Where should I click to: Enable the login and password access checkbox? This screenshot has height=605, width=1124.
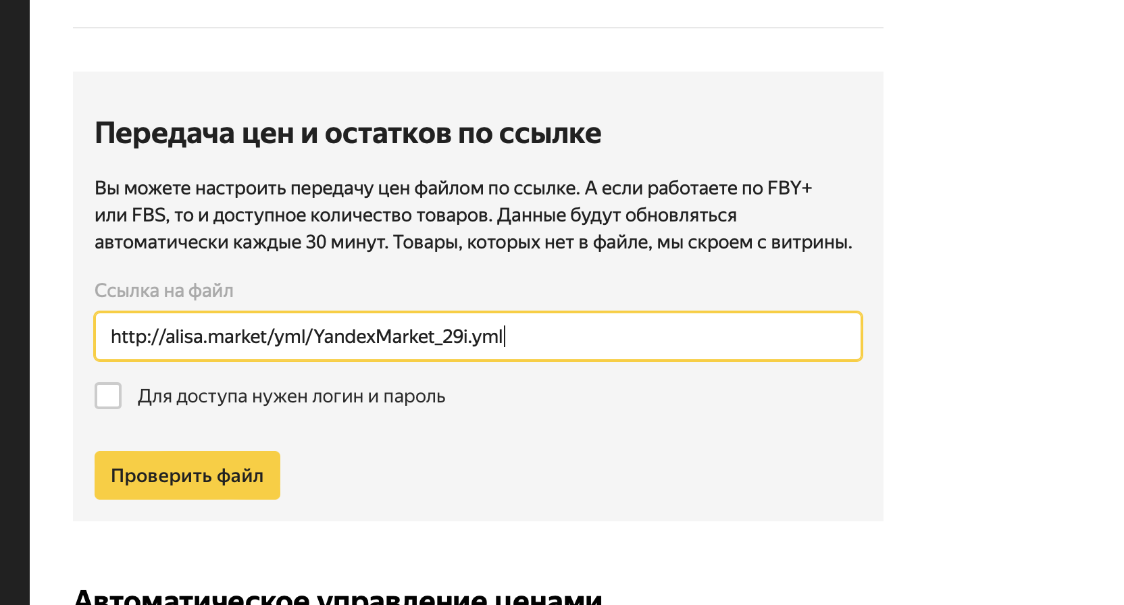click(108, 396)
